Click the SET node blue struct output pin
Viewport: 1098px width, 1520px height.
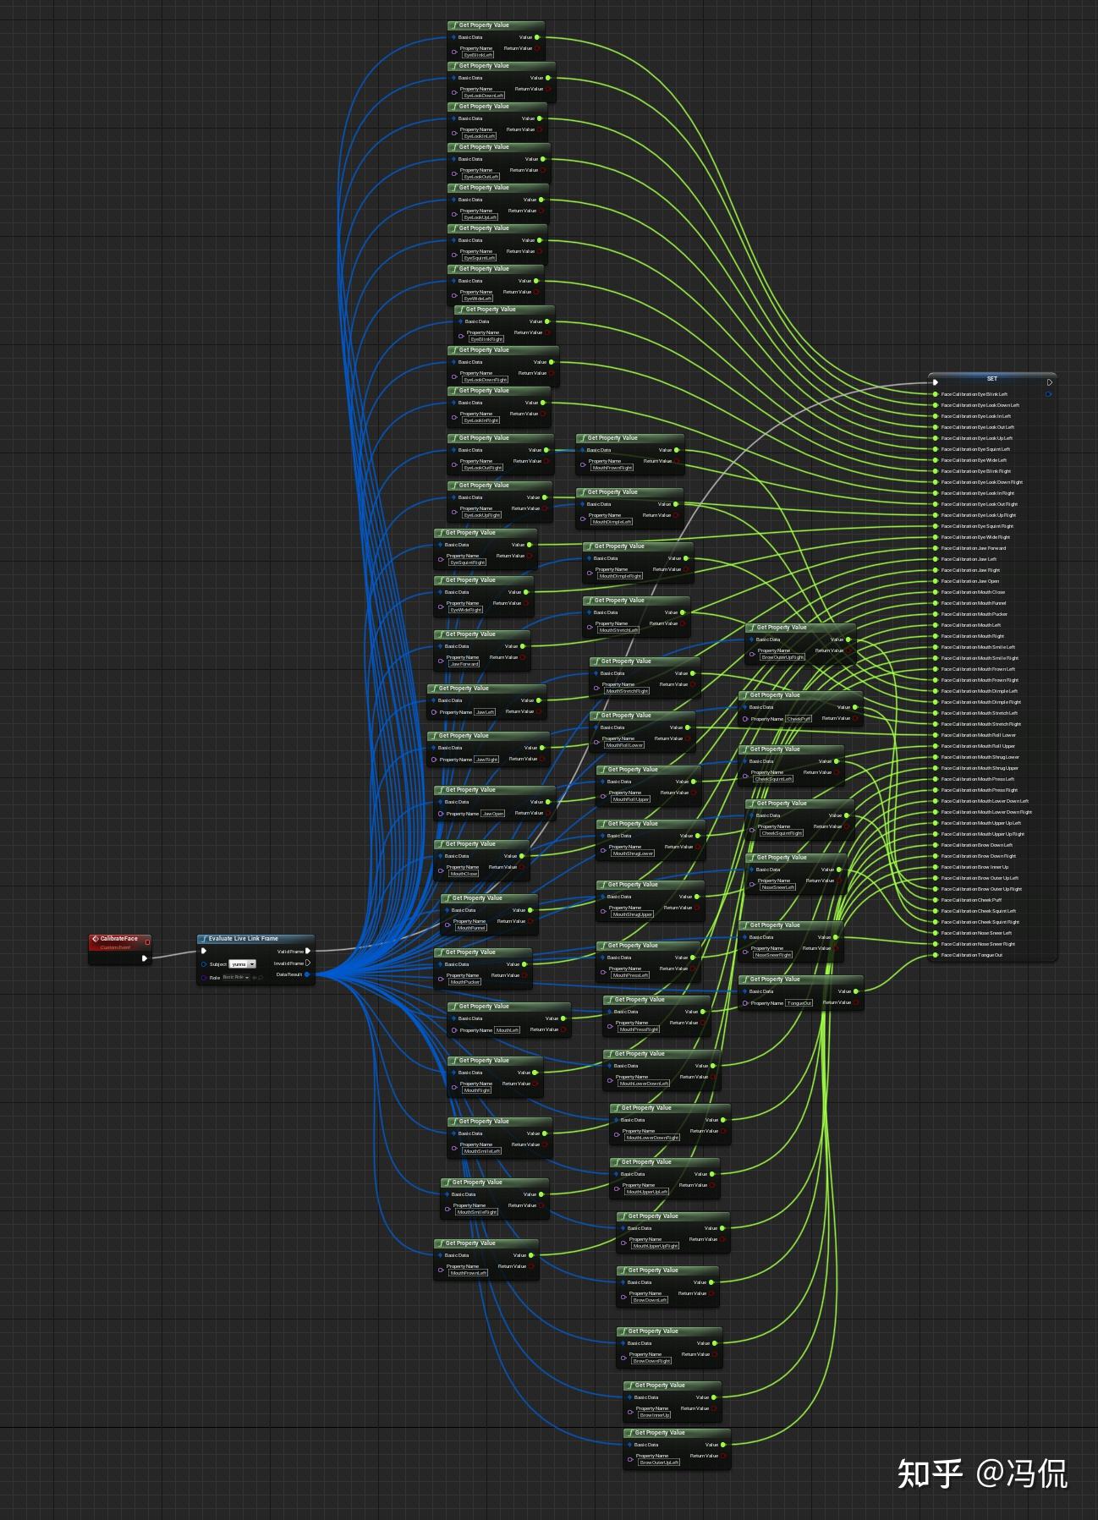(x=1049, y=394)
